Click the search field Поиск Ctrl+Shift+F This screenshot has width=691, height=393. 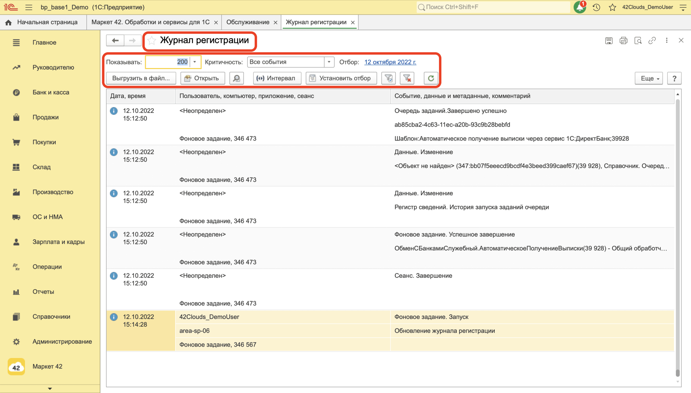click(493, 7)
